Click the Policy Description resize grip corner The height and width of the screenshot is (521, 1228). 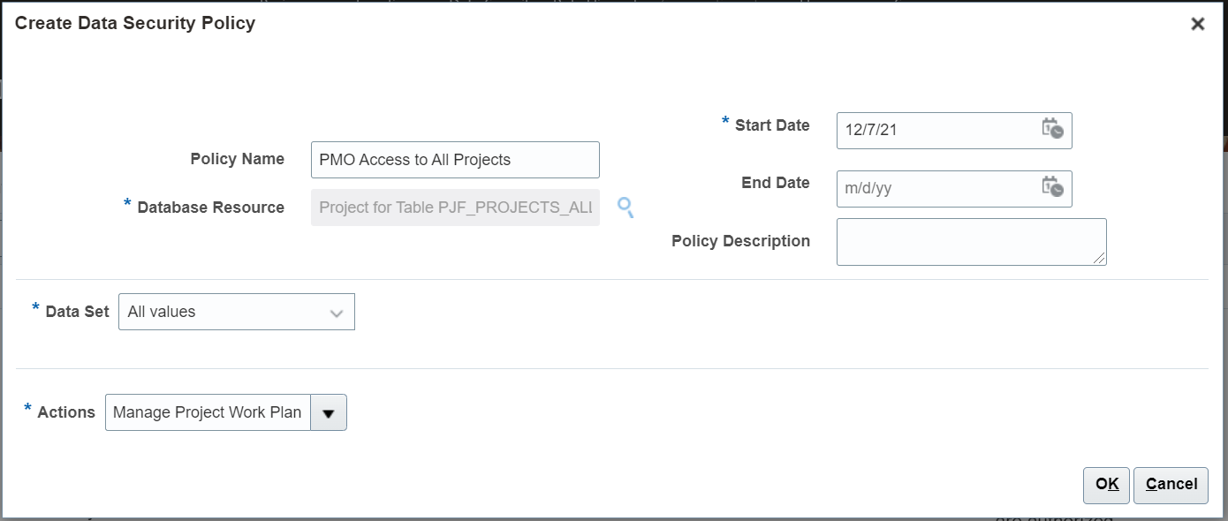1099,258
